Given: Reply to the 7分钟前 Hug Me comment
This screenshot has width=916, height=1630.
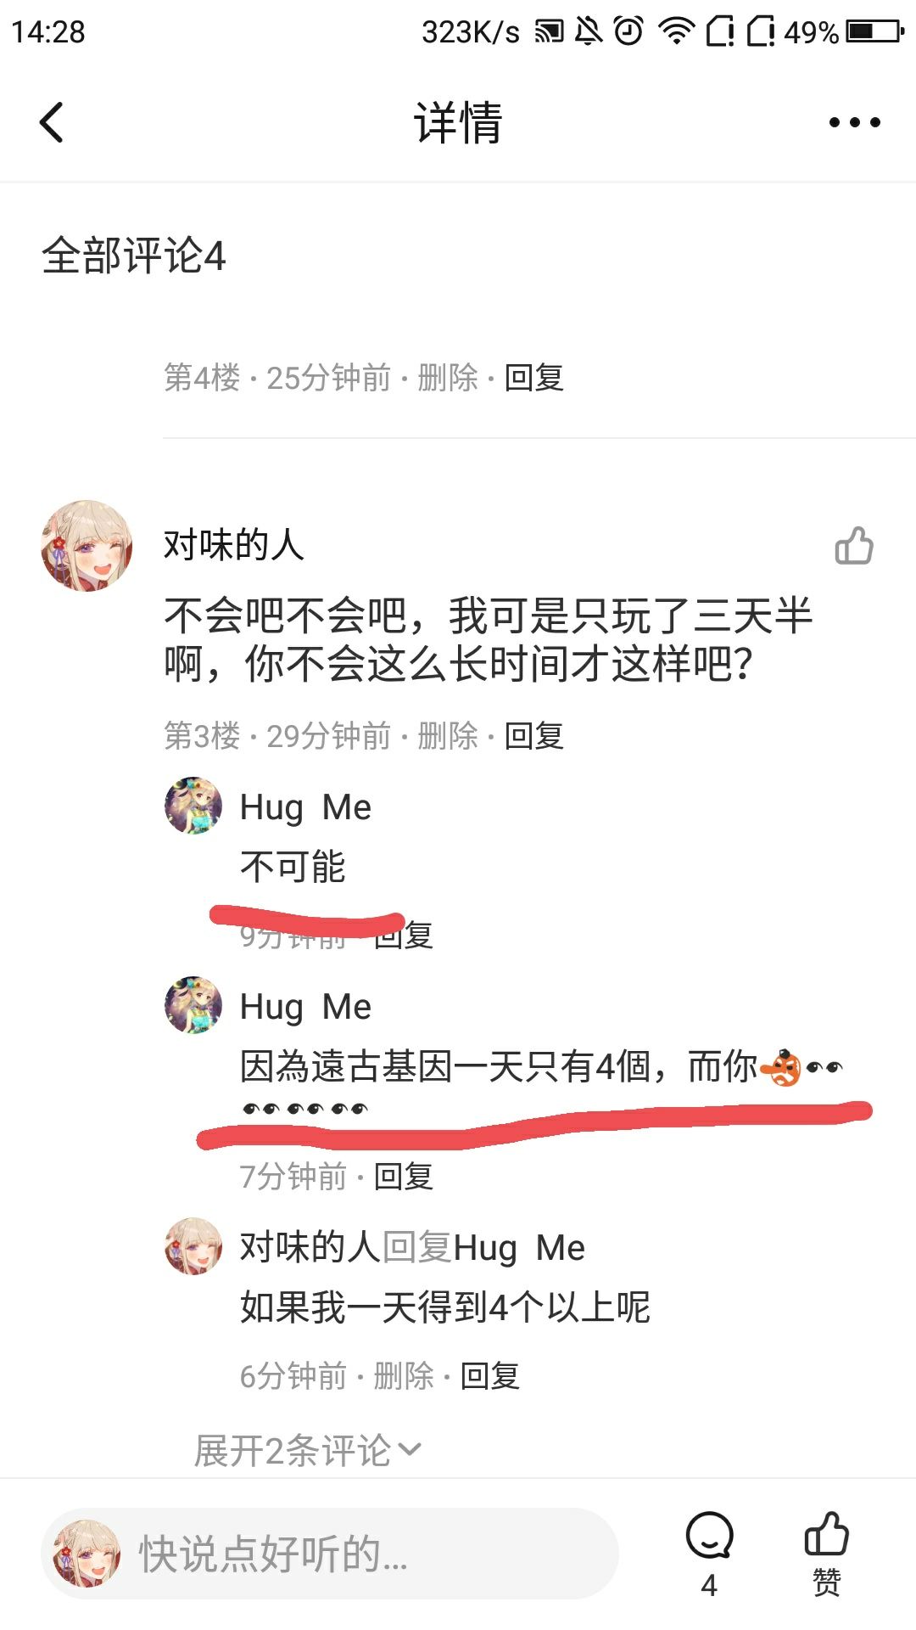Looking at the screenshot, I should pyautogui.click(x=404, y=1177).
